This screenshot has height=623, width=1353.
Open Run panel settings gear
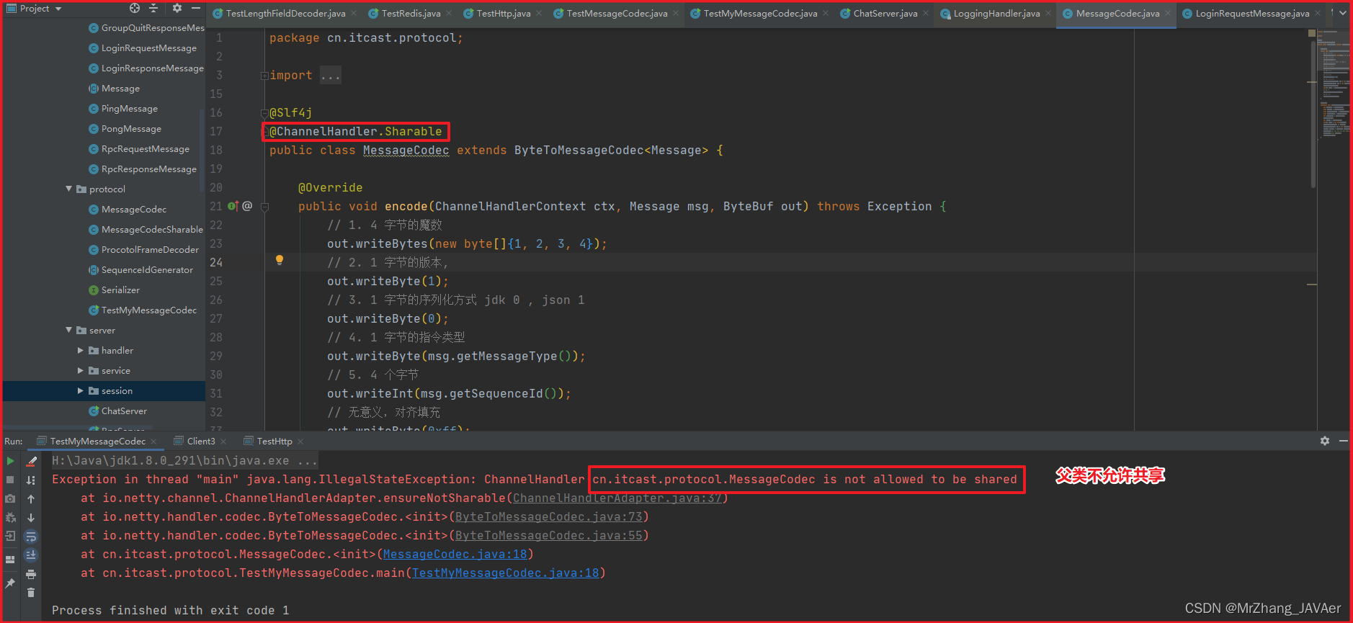tap(1325, 441)
